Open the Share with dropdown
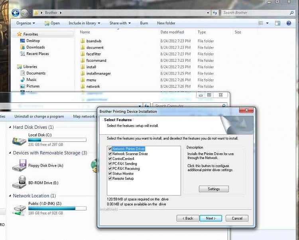Screen dimensions: 299x240 [x=120, y=23]
